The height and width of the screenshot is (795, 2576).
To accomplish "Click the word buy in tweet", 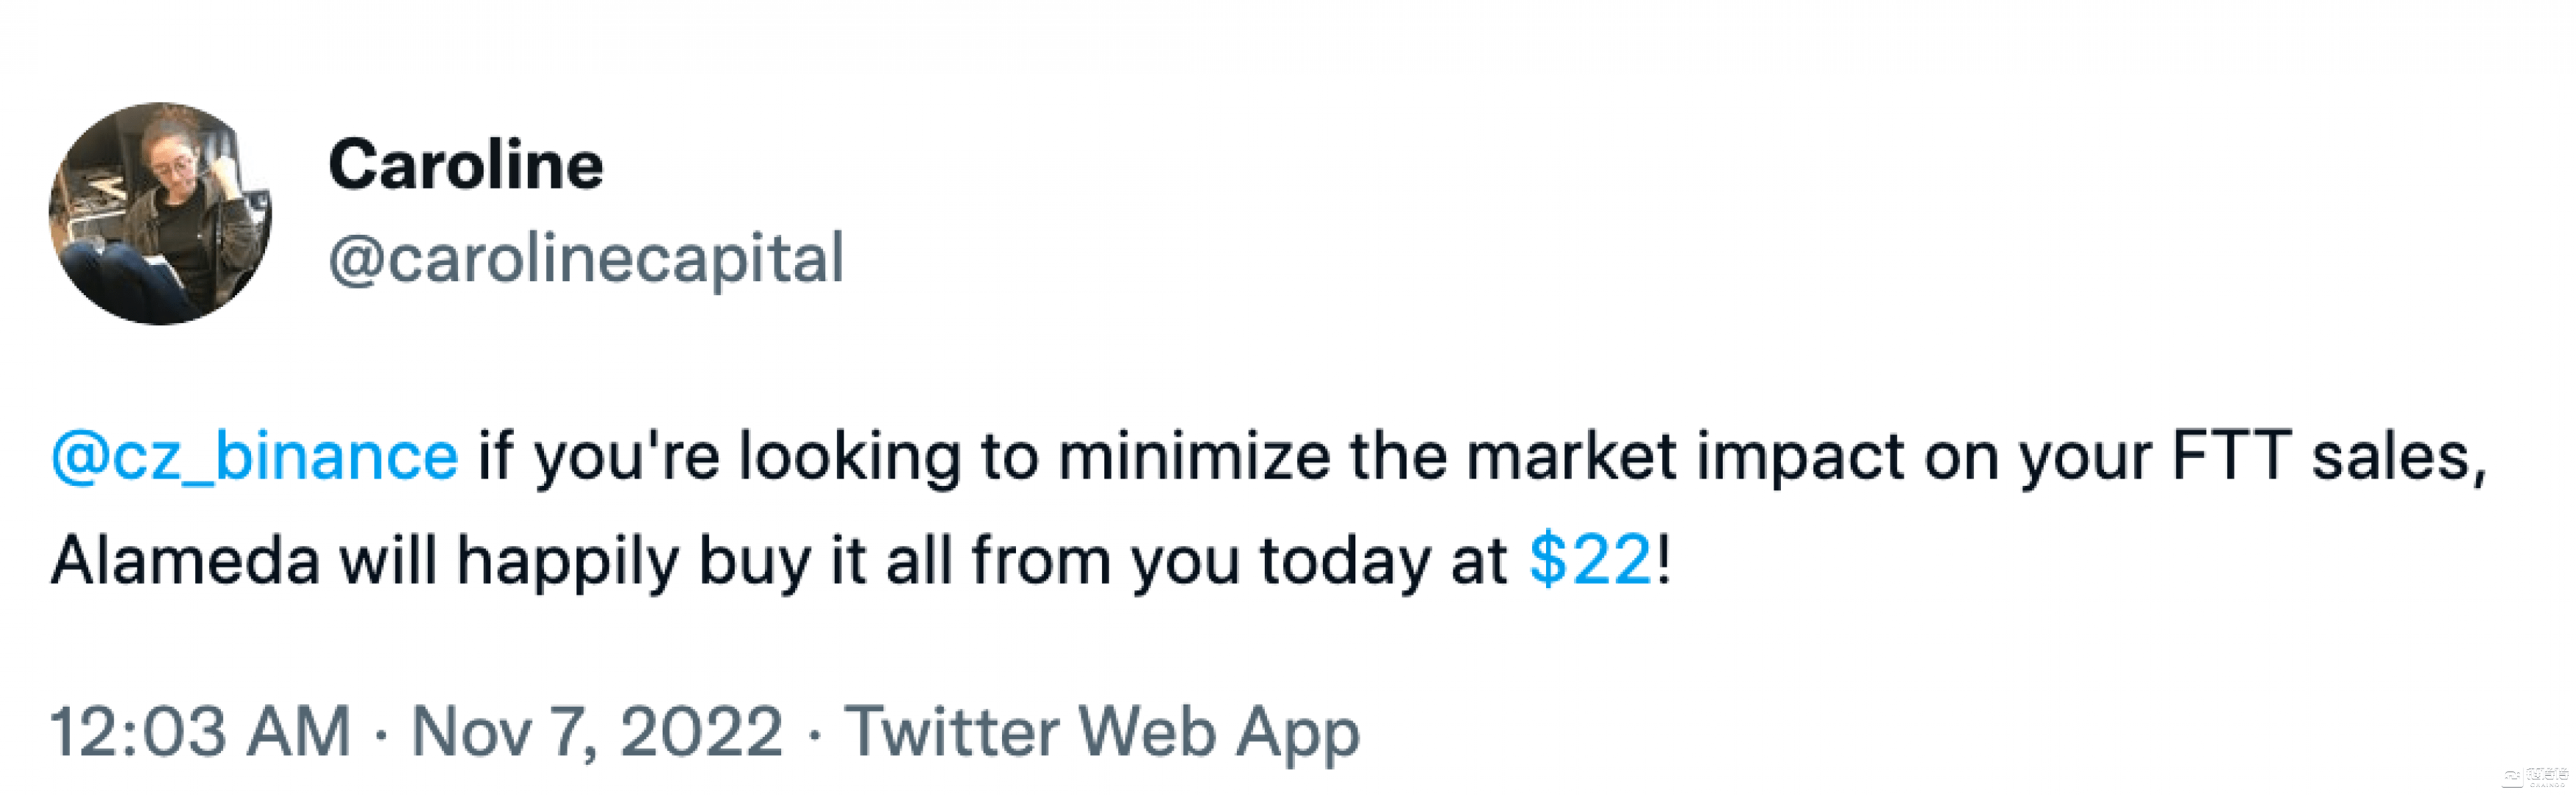I will 754,560.
